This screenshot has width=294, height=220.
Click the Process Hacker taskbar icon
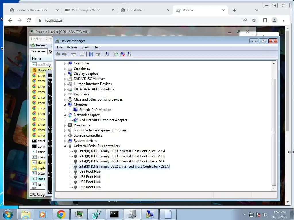tap(79, 214)
